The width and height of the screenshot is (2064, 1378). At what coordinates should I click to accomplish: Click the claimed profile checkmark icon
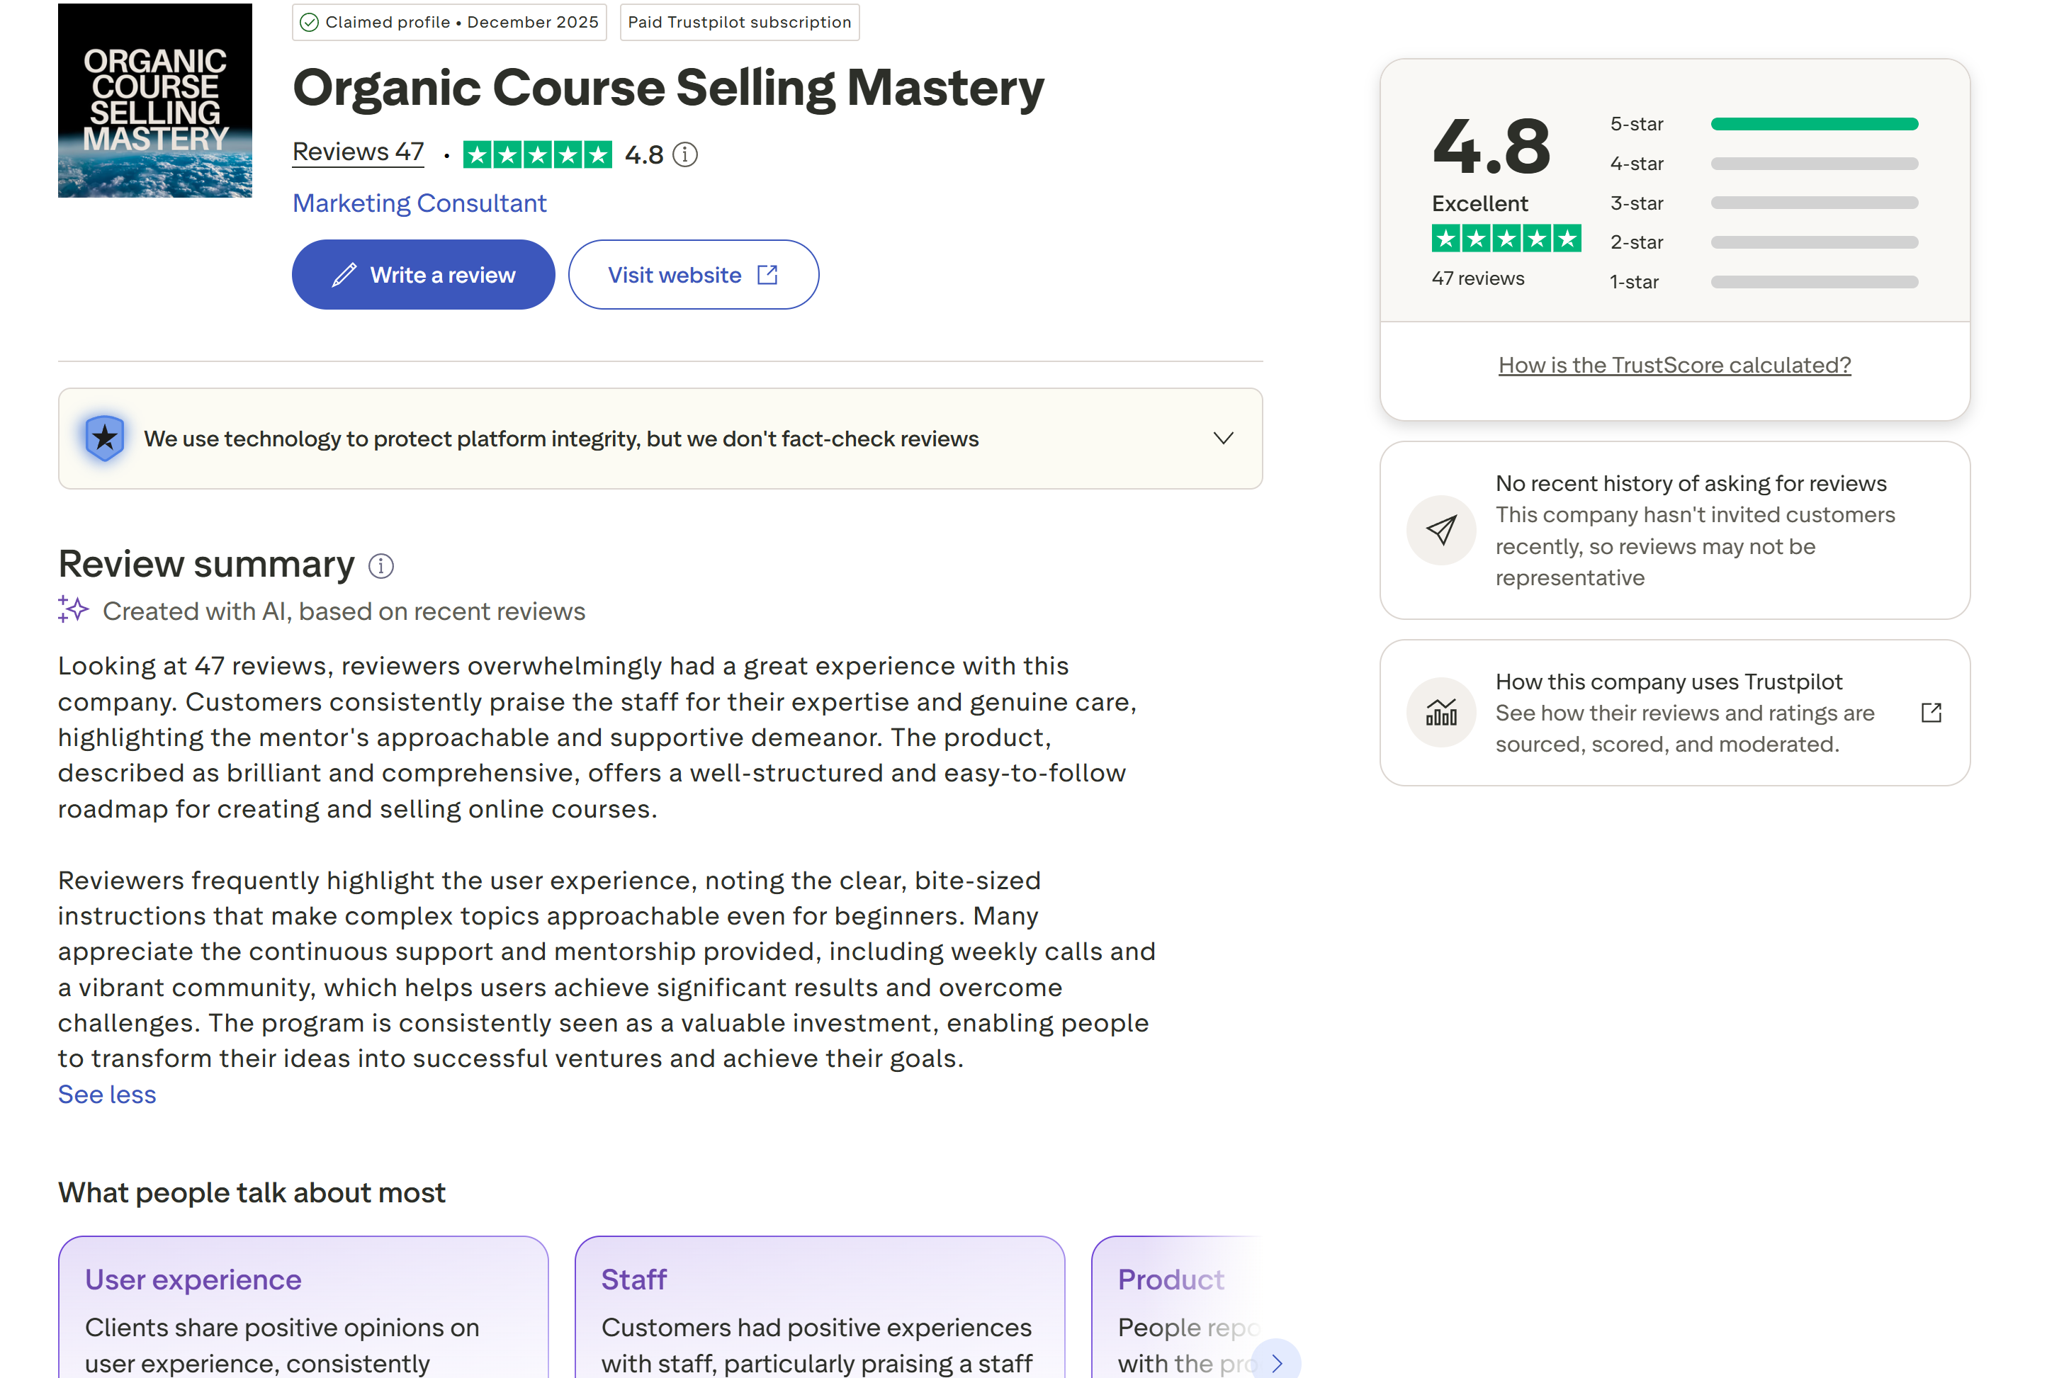310,22
